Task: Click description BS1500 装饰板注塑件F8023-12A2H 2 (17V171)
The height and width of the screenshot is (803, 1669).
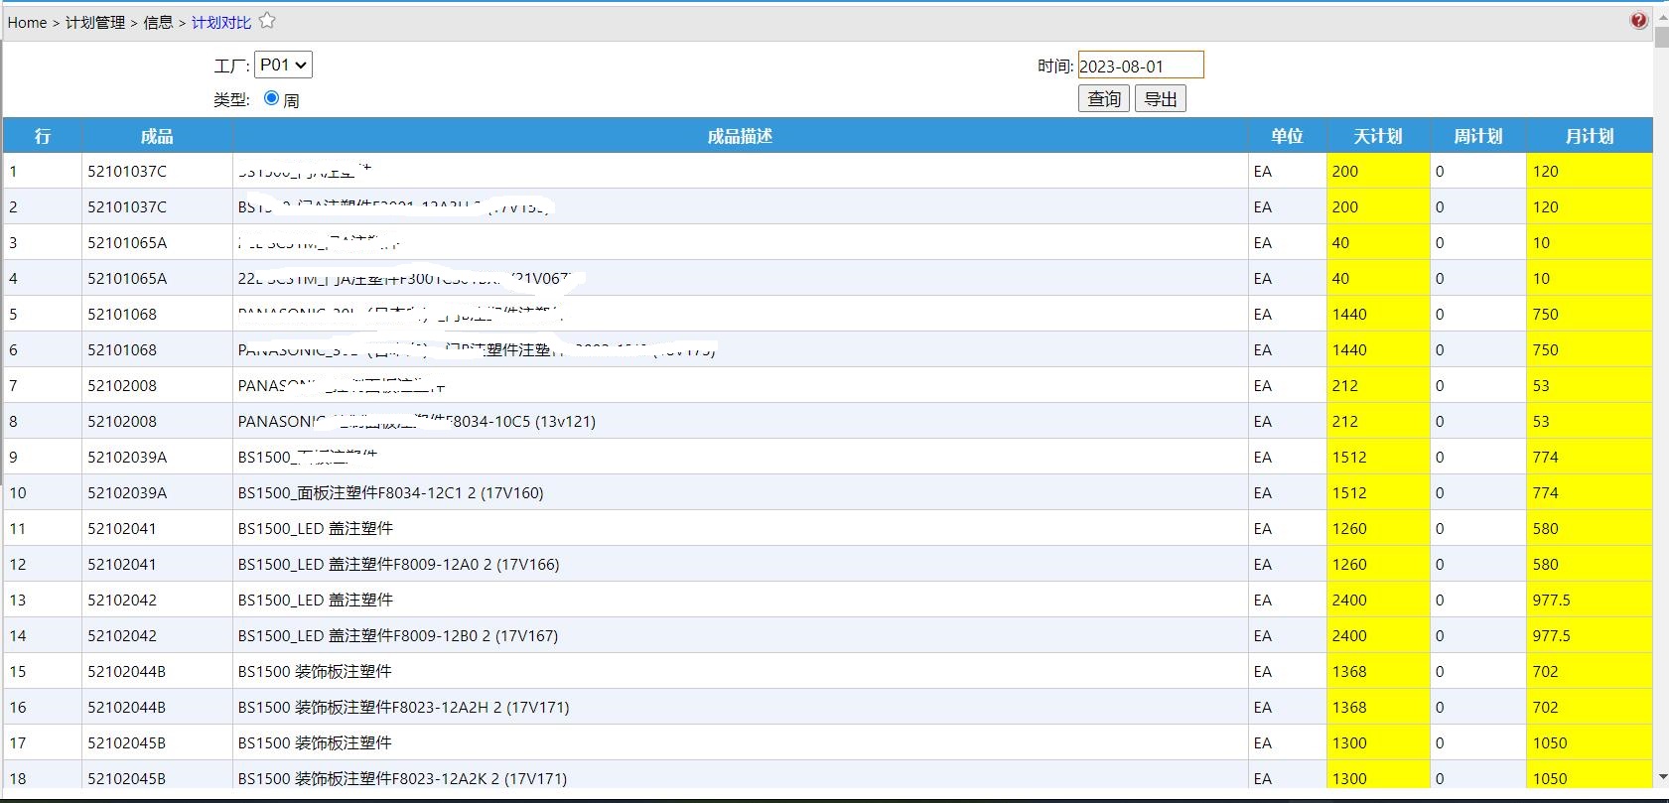Action: click(x=403, y=707)
